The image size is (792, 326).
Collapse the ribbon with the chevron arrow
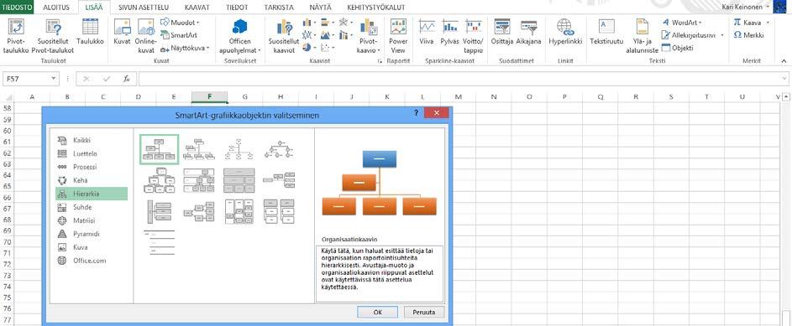[784, 60]
